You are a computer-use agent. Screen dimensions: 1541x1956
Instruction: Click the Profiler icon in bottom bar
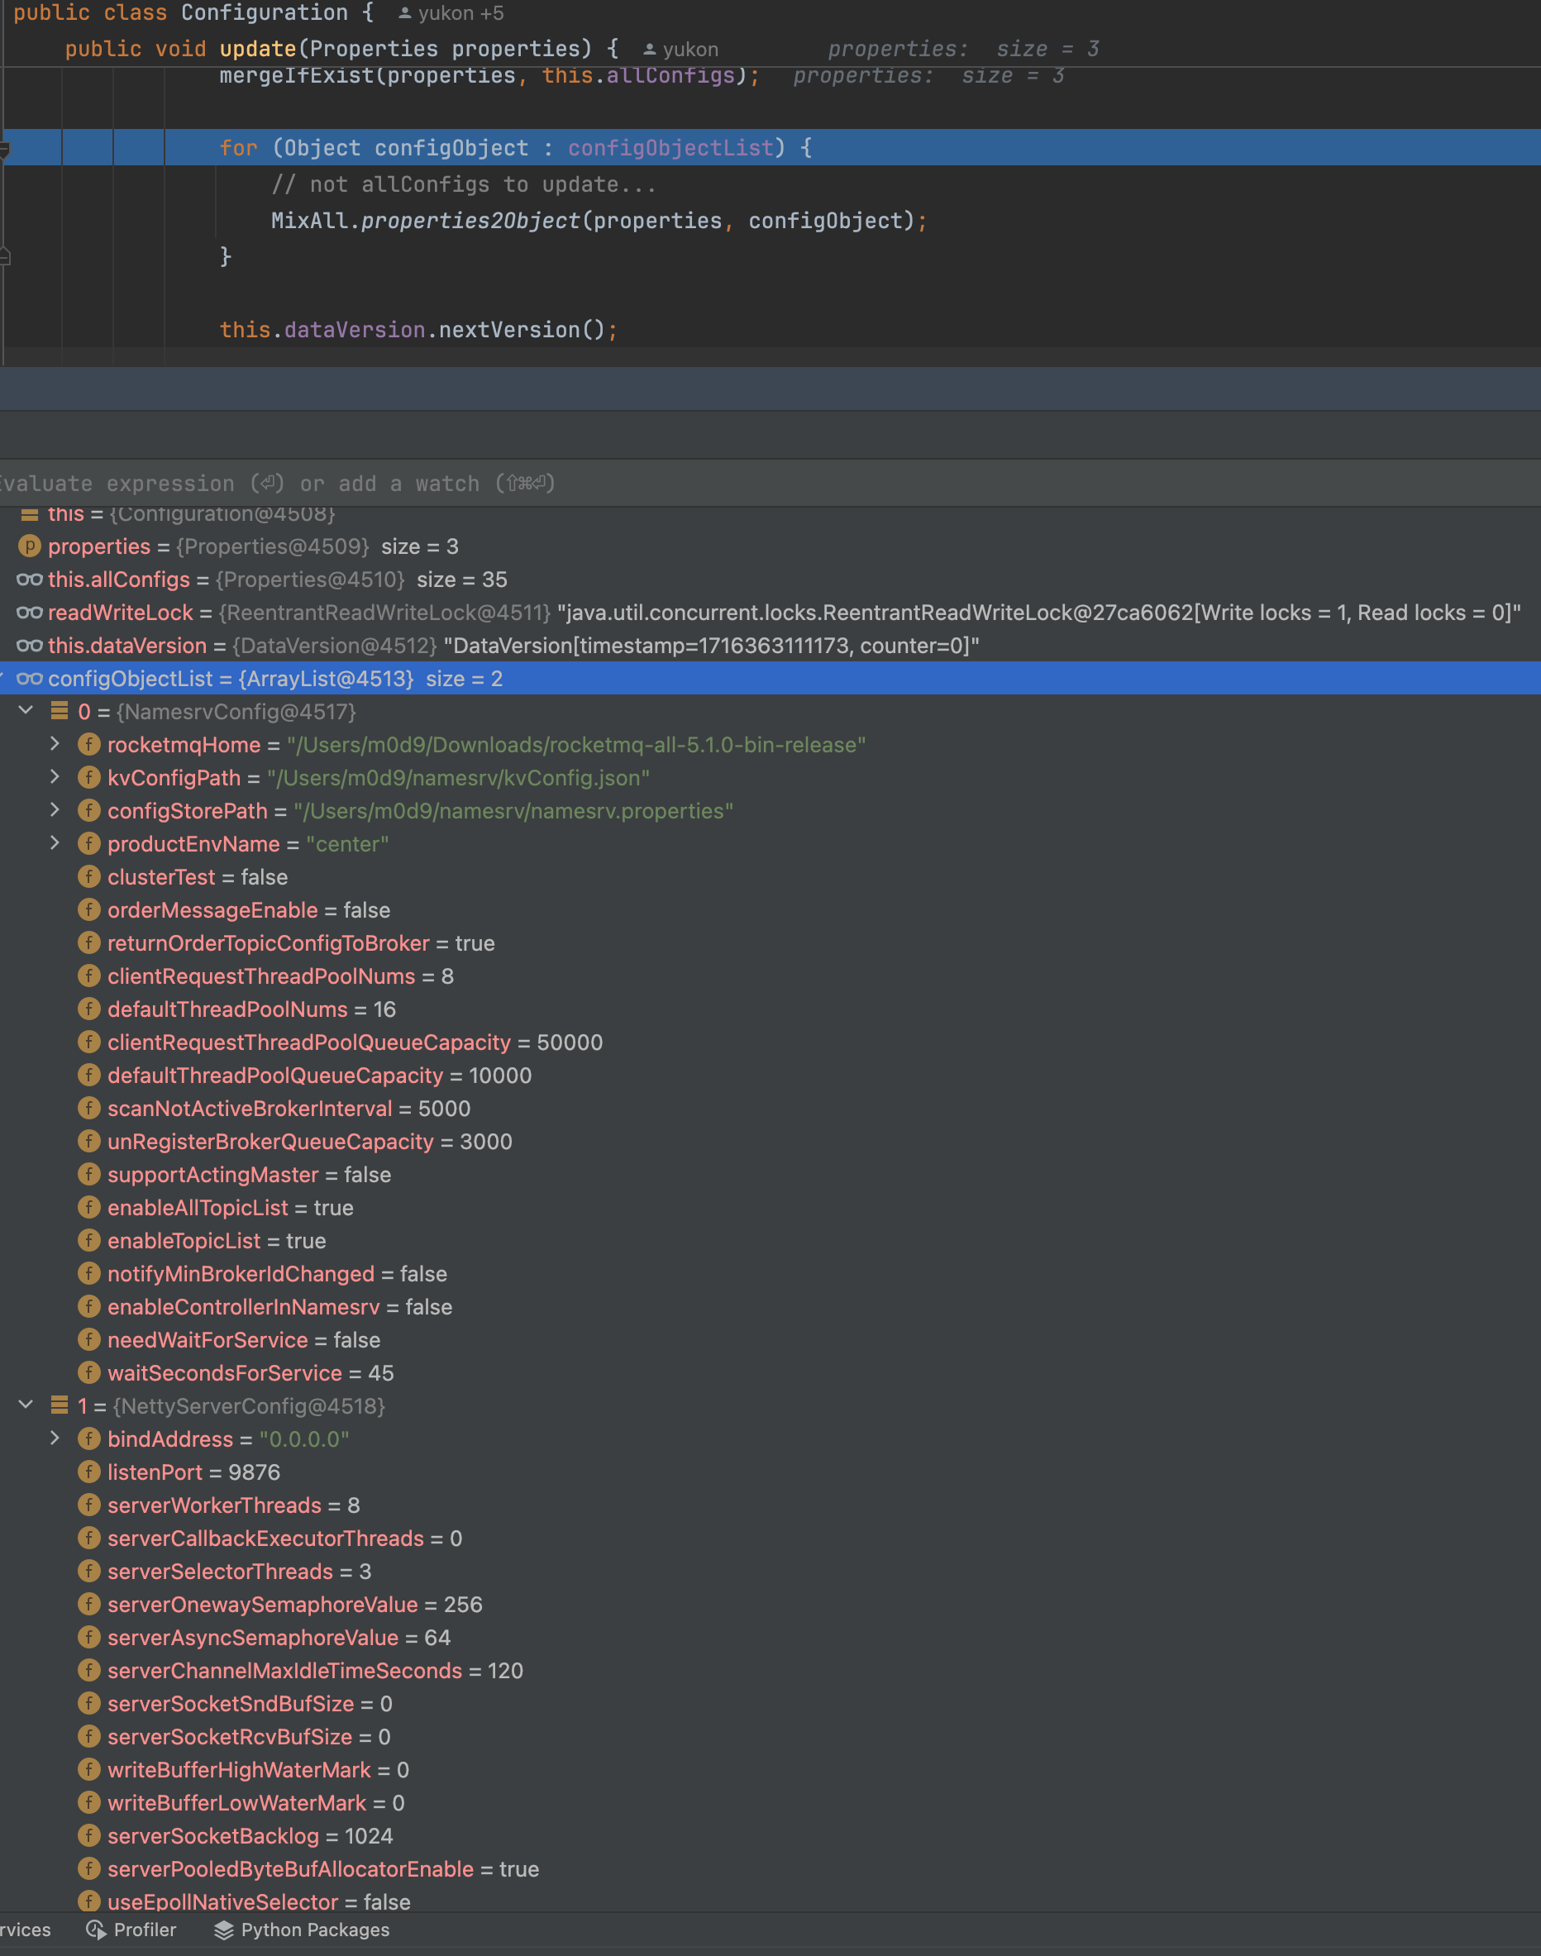(x=96, y=1930)
